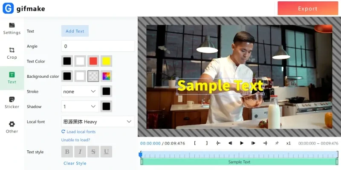This screenshot has width=341, height=170.
Task: Click the gifmake logo icon
Action: (8, 8)
